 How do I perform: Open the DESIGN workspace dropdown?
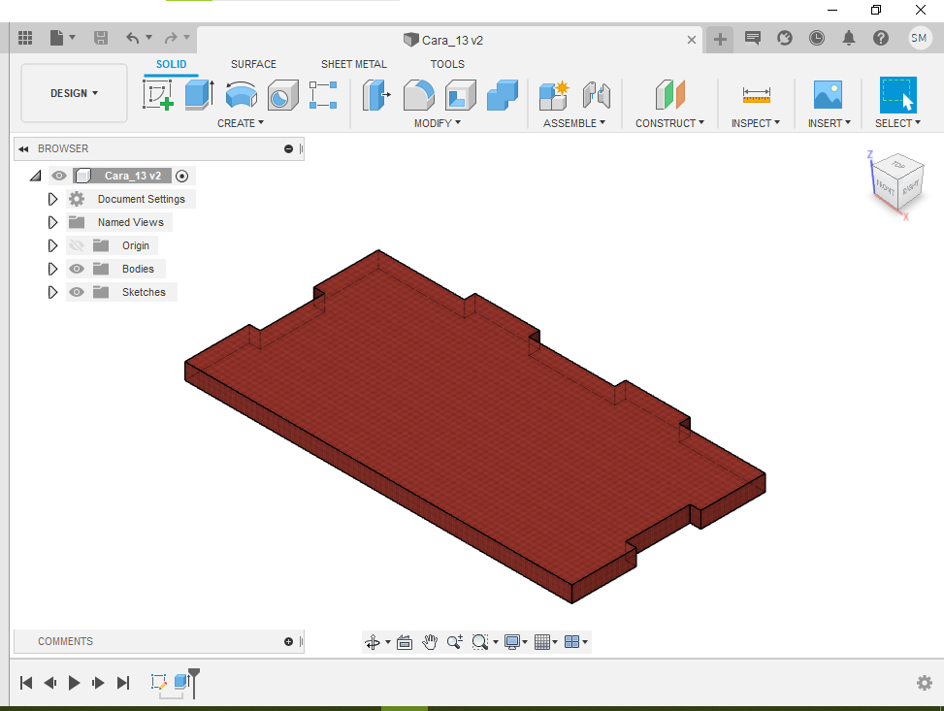coord(74,93)
